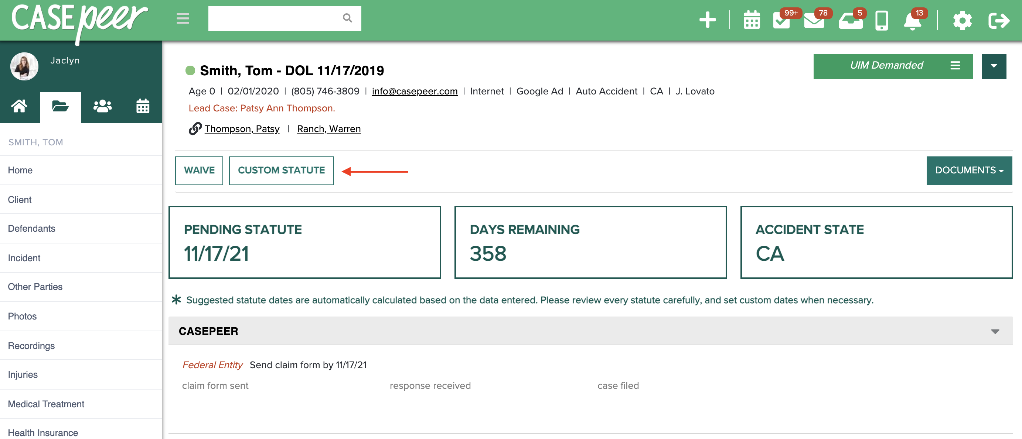This screenshot has height=439, width=1022.
Task: Open mail envelope icon with 78 badge
Action: click(x=814, y=20)
